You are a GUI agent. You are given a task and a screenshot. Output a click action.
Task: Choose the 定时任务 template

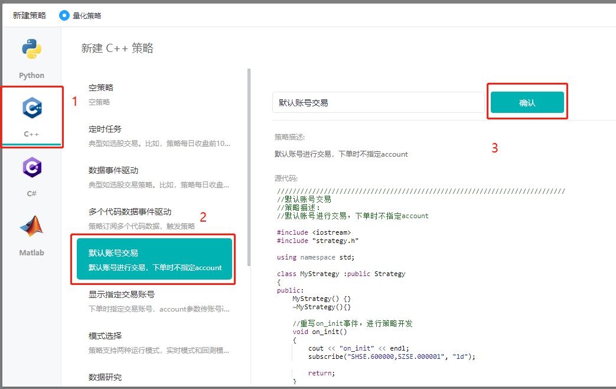[154, 136]
